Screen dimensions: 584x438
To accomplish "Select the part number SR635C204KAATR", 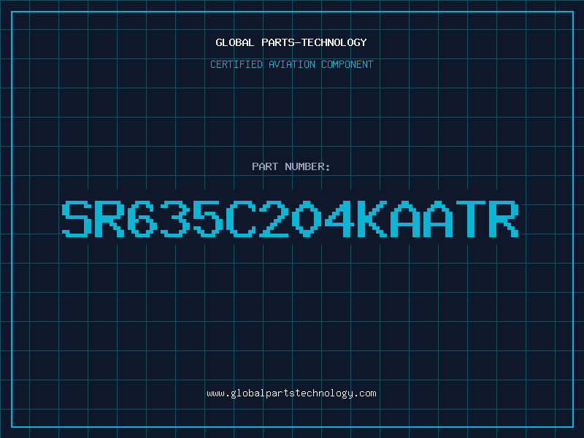I will [x=290, y=219].
